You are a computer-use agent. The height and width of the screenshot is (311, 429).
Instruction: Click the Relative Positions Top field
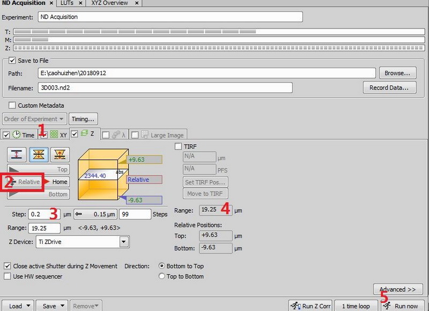[216, 236]
